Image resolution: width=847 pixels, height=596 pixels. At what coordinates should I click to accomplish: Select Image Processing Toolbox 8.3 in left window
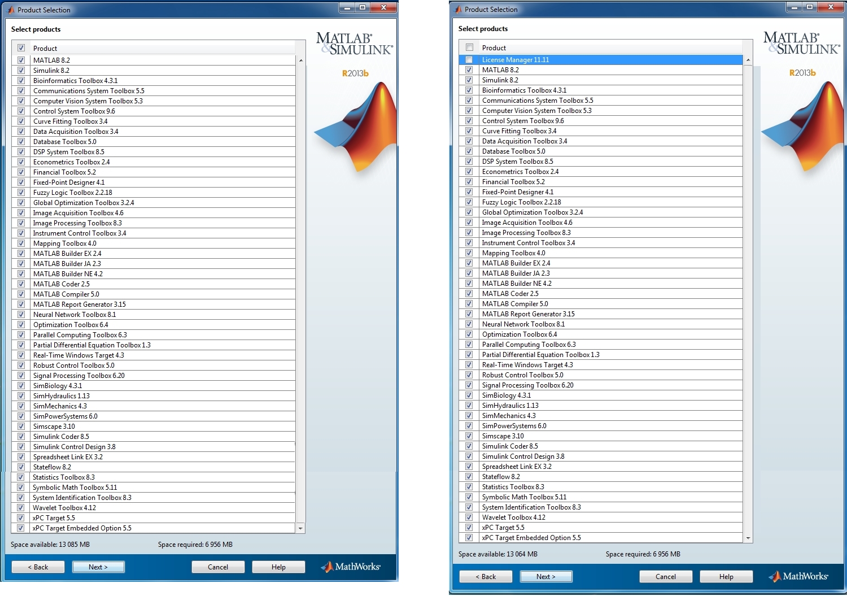click(154, 223)
